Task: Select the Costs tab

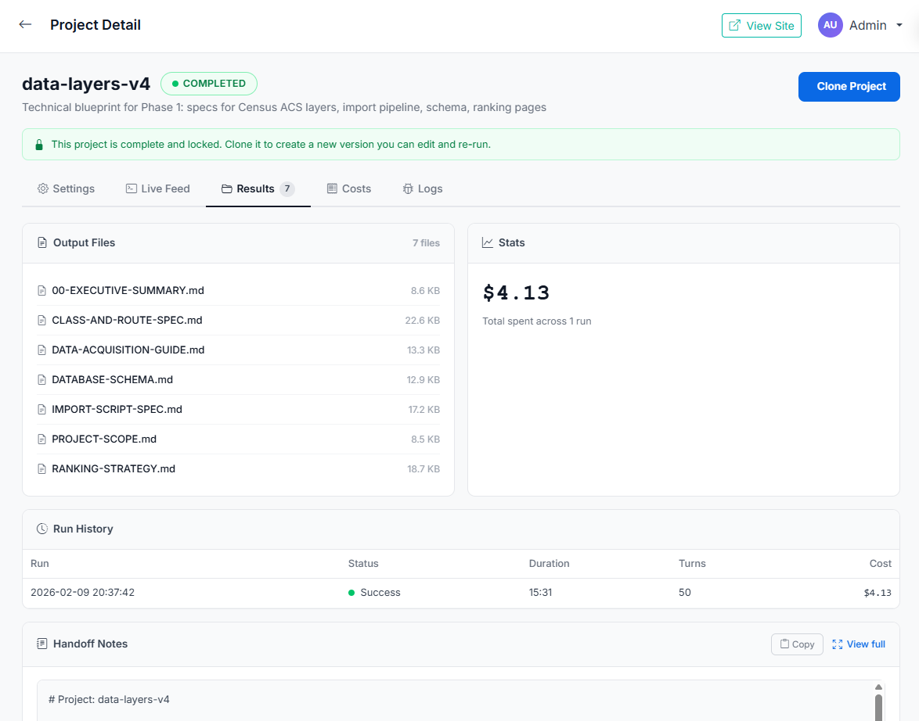Action: pos(348,188)
